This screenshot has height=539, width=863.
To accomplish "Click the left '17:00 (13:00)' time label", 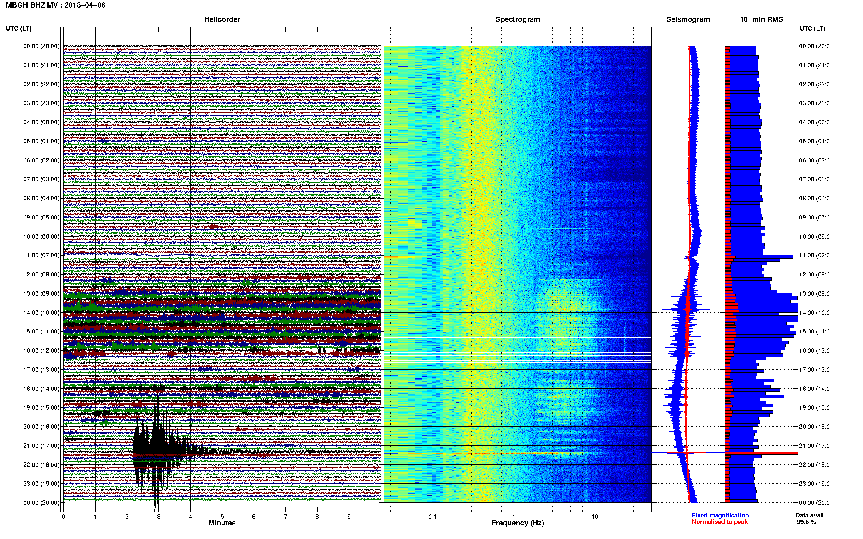I will pos(41,370).
